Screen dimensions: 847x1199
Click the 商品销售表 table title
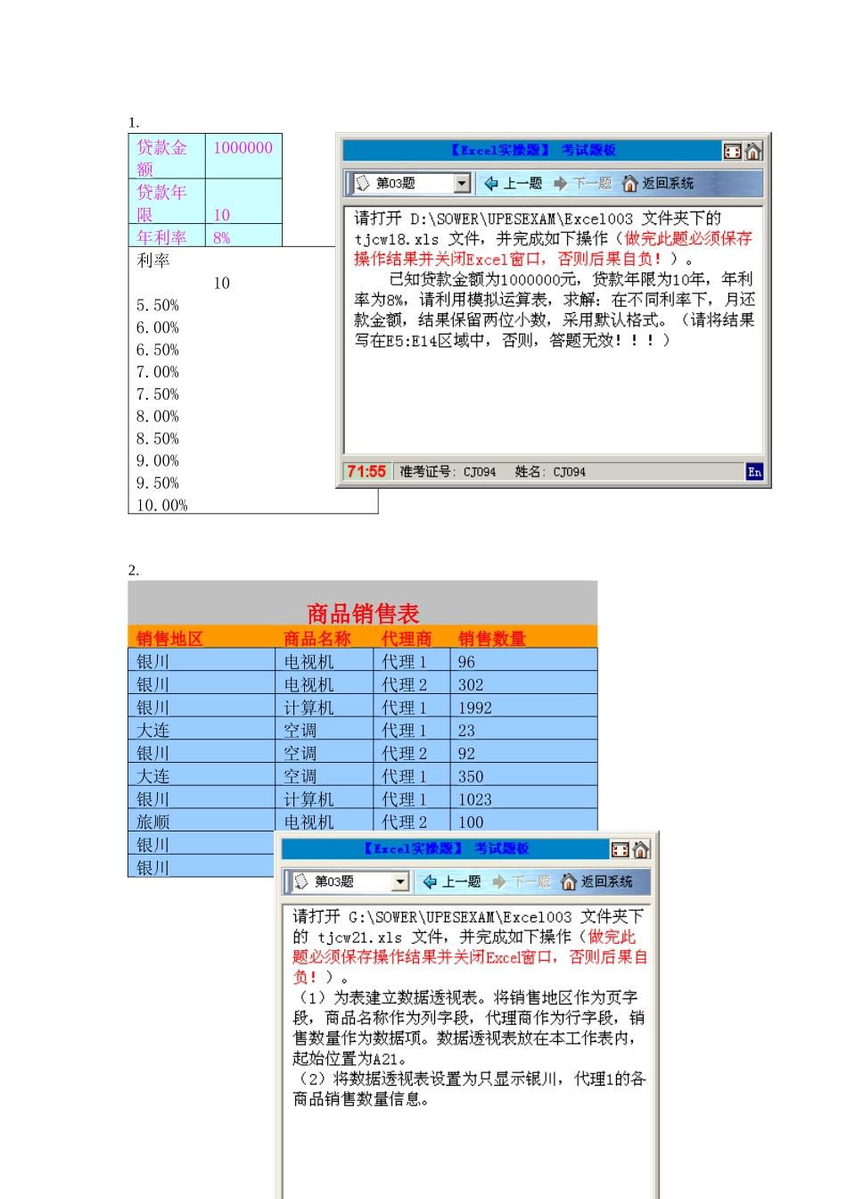click(363, 614)
